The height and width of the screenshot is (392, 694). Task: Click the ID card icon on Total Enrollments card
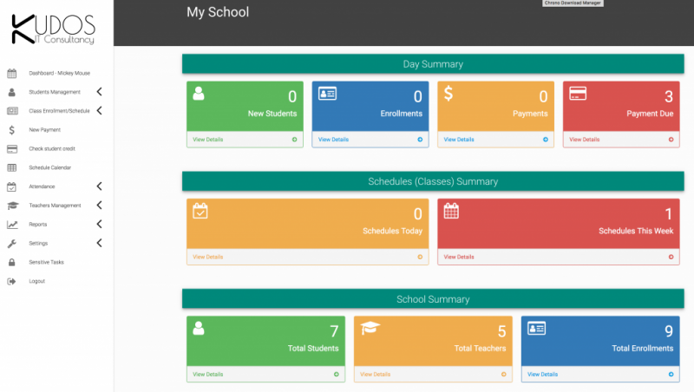tap(536, 329)
